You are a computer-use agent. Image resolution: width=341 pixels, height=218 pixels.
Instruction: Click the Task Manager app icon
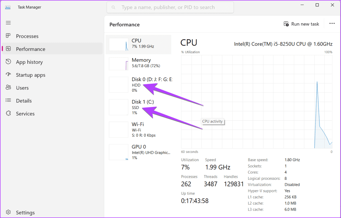[x=8, y=7]
